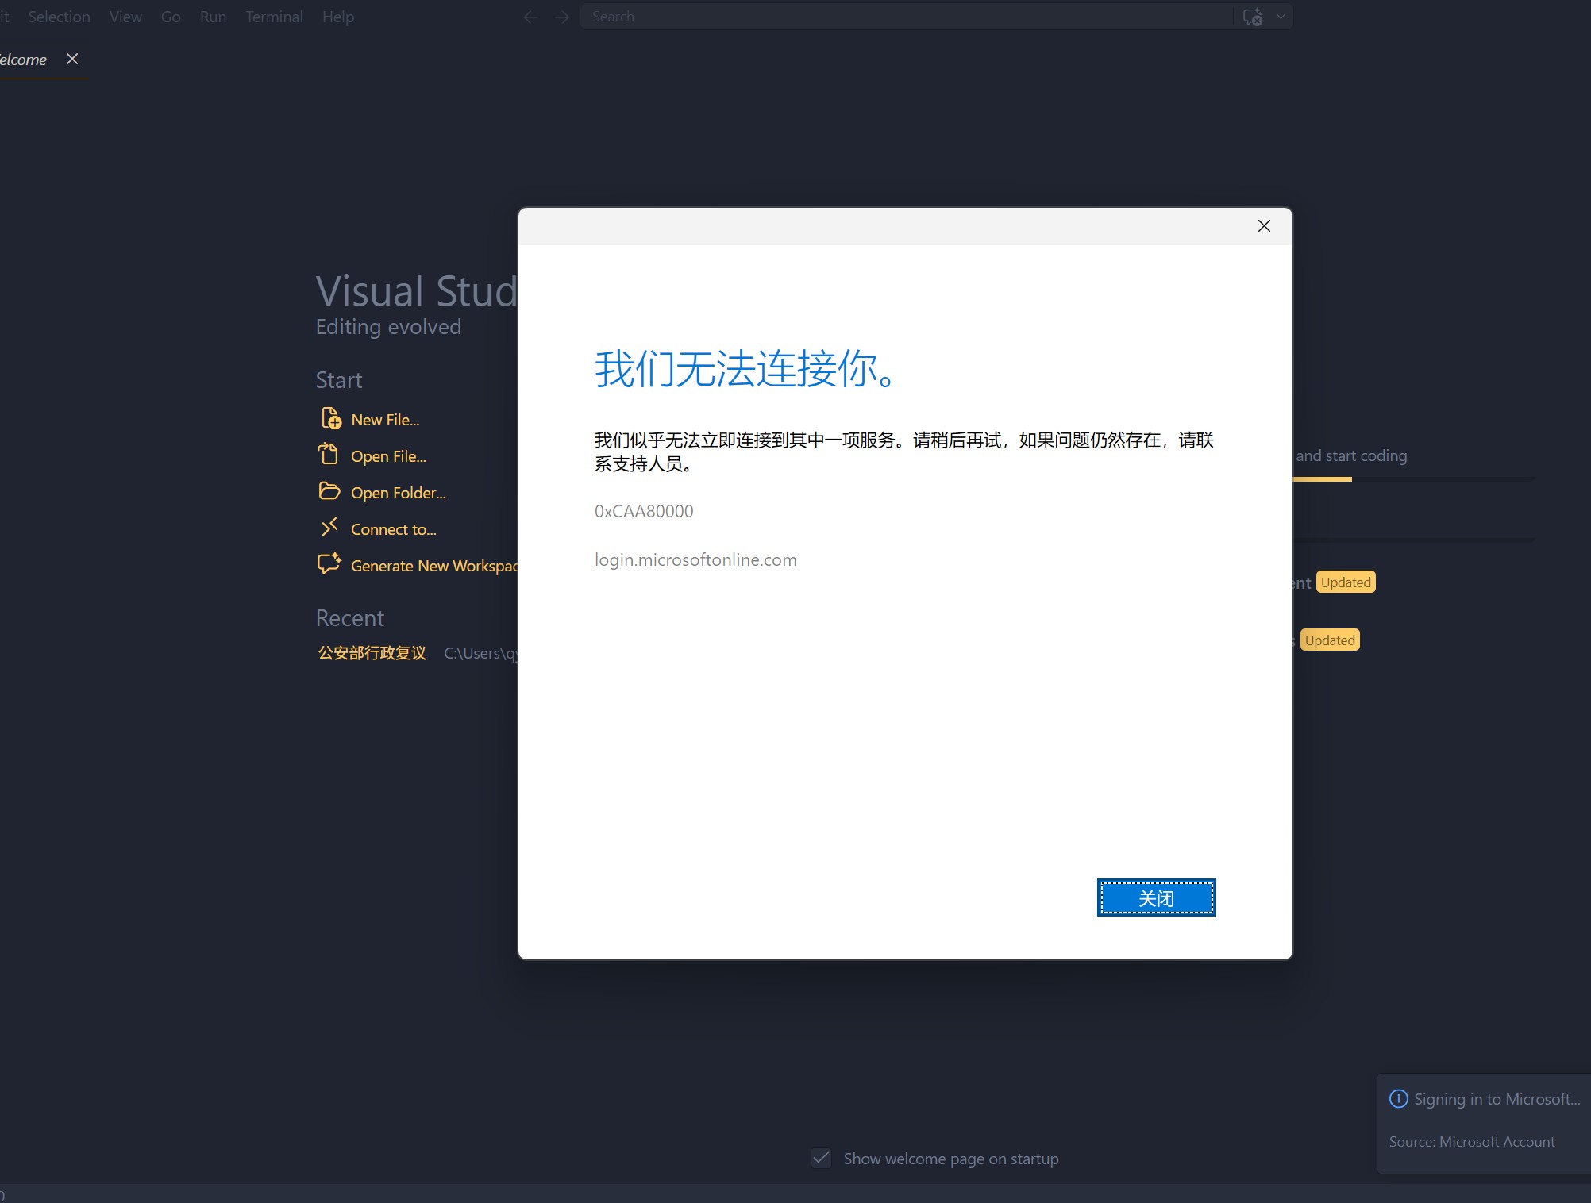Viewport: 1591px width, 1203px height.
Task: Close the Welcome tab
Action: (x=72, y=59)
